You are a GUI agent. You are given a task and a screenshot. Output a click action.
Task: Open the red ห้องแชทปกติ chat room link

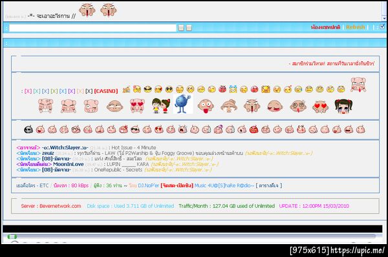tap(326, 27)
